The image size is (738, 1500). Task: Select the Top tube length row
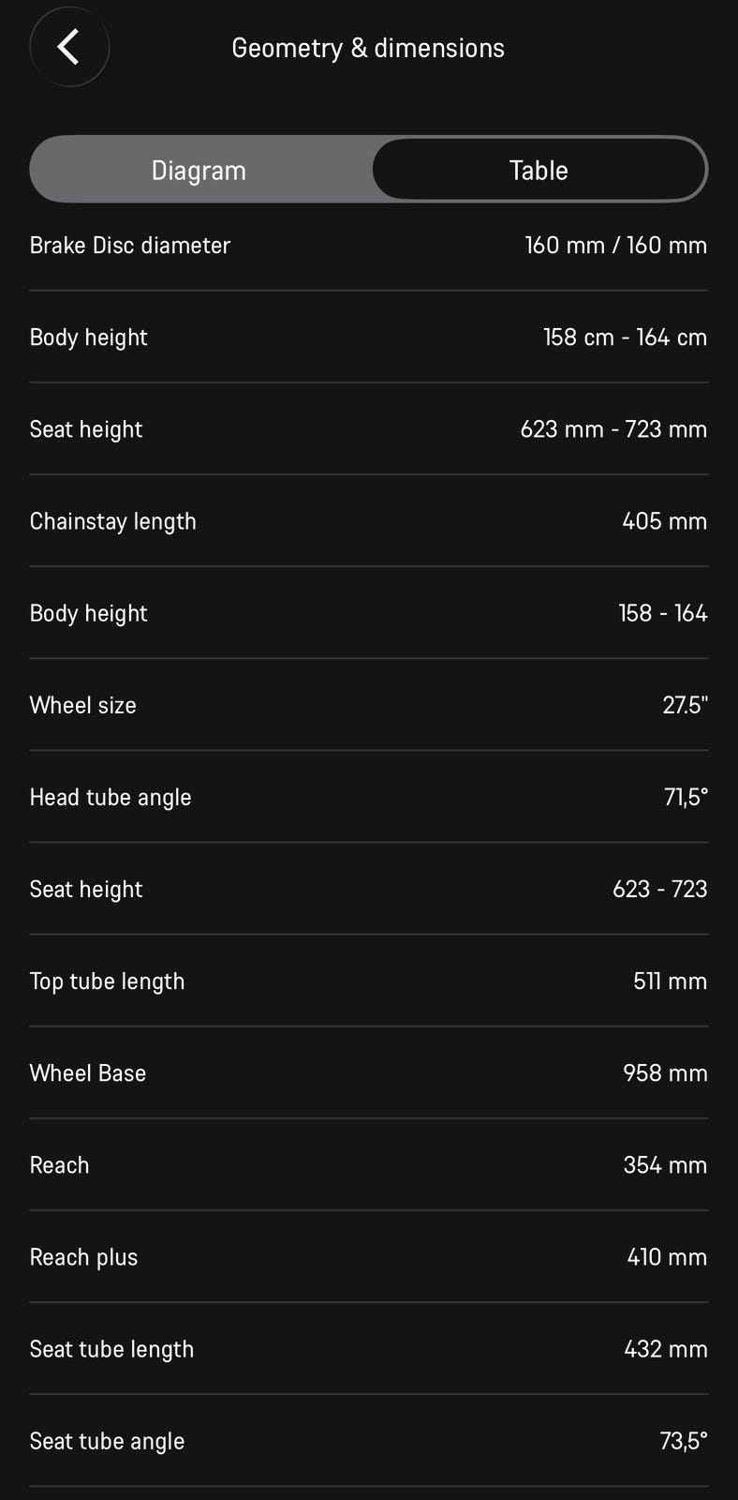click(x=369, y=981)
